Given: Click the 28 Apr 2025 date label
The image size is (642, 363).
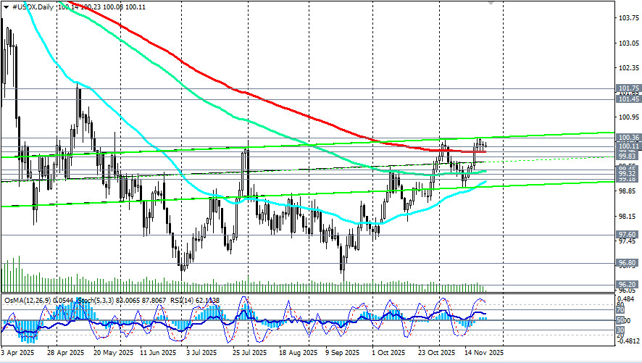Looking at the screenshot, I should (x=66, y=352).
